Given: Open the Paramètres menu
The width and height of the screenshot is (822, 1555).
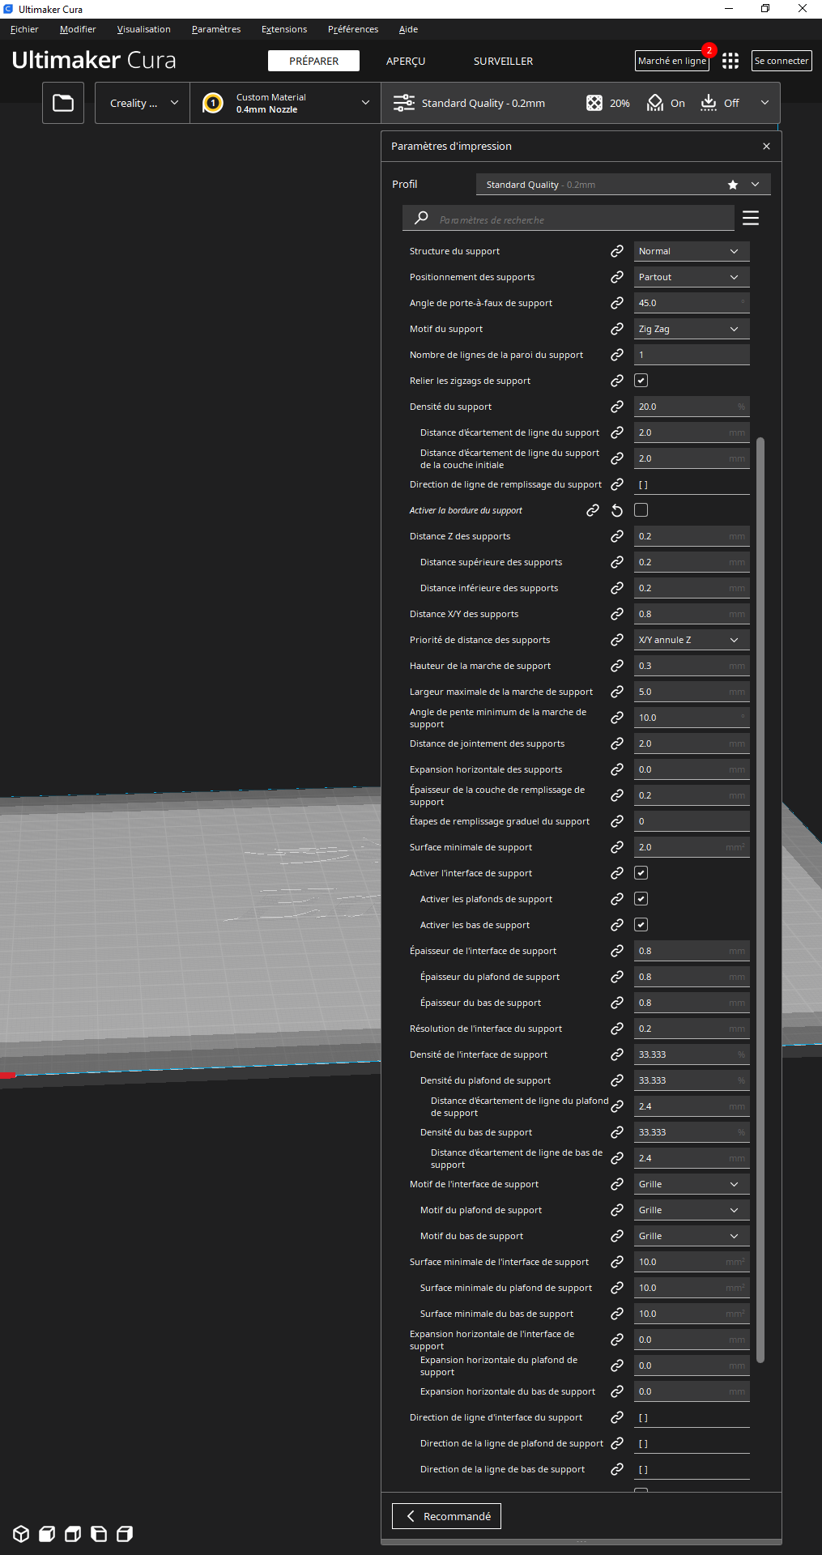Looking at the screenshot, I should (x=216, y=29).
